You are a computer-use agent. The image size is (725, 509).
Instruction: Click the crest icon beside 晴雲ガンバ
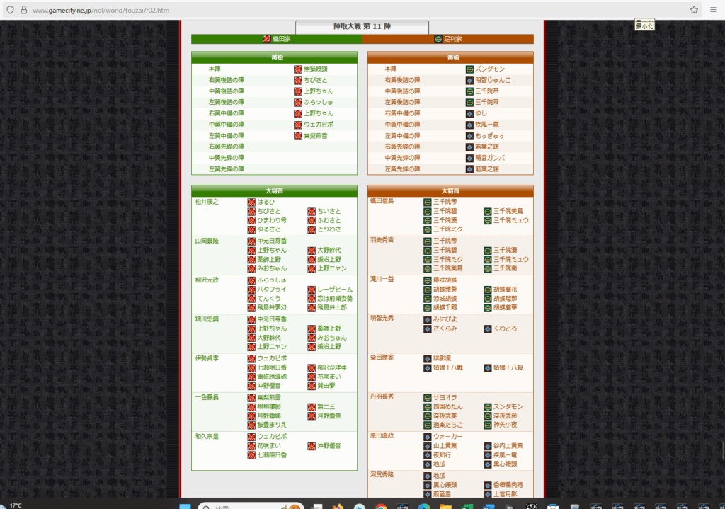click(x=469, y=158)
